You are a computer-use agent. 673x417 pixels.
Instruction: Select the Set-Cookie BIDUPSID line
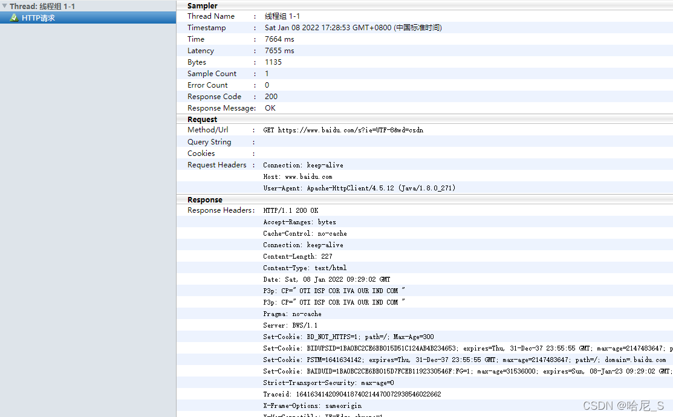(x=468, y=348)
